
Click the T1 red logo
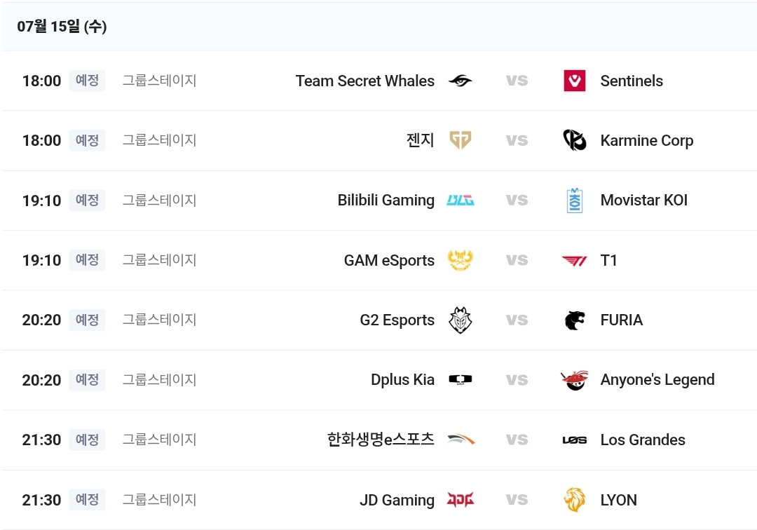pyautogui.click(x=575, y=261)
